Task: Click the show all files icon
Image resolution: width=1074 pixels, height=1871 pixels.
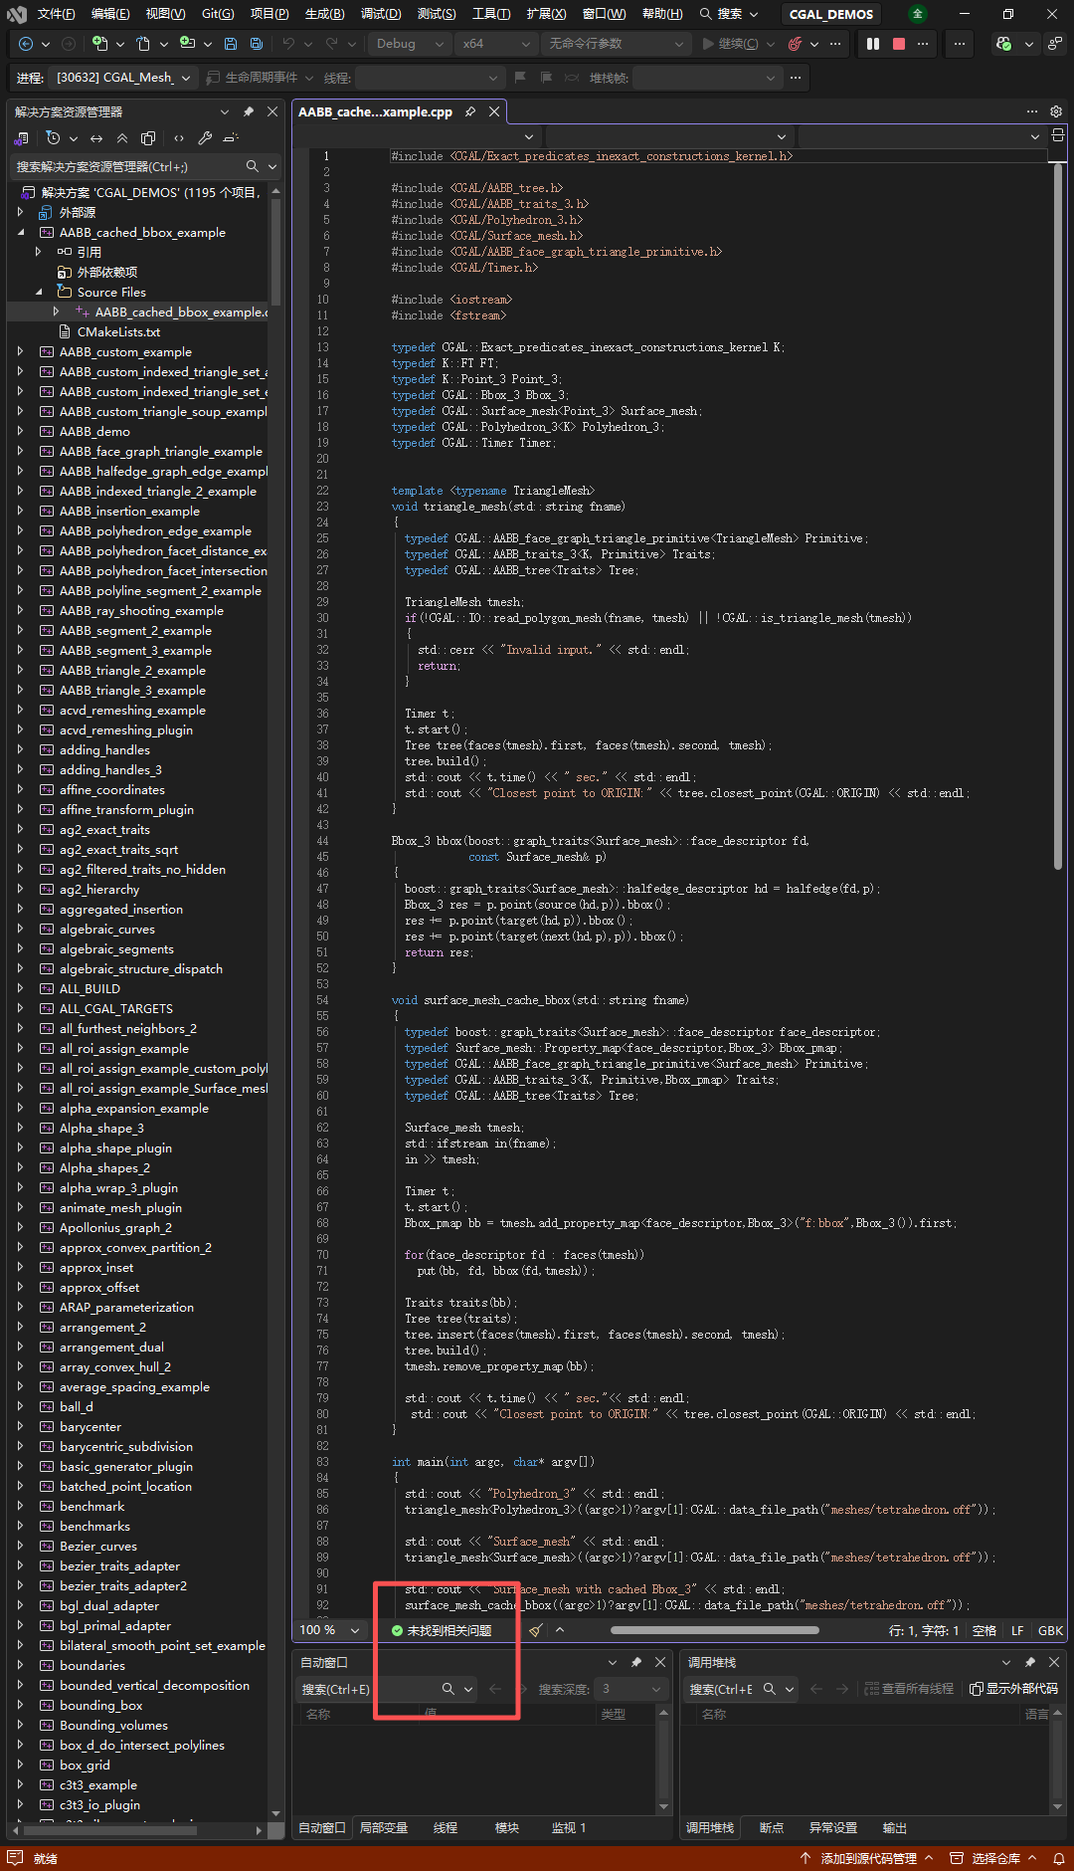Action: 148,138
